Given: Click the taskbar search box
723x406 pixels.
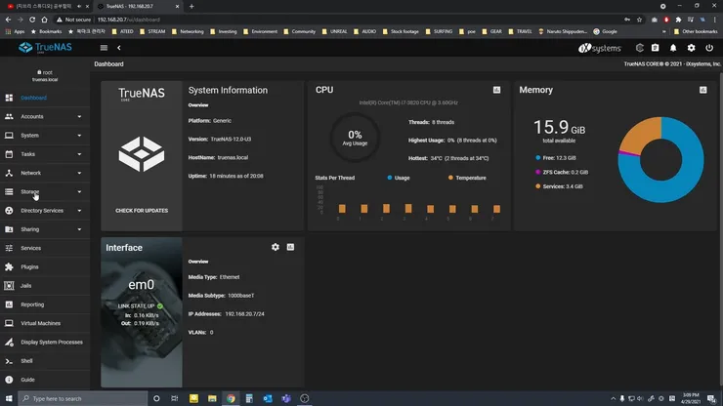Looking at the screenshot, I should (x=83, y=398).
